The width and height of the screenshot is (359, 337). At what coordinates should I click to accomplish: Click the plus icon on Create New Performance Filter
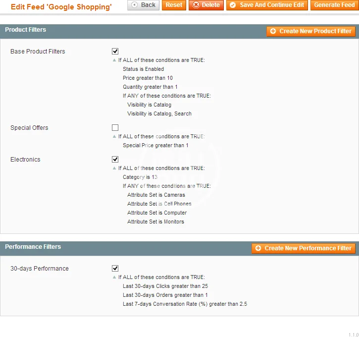click(x=258, y=248)
